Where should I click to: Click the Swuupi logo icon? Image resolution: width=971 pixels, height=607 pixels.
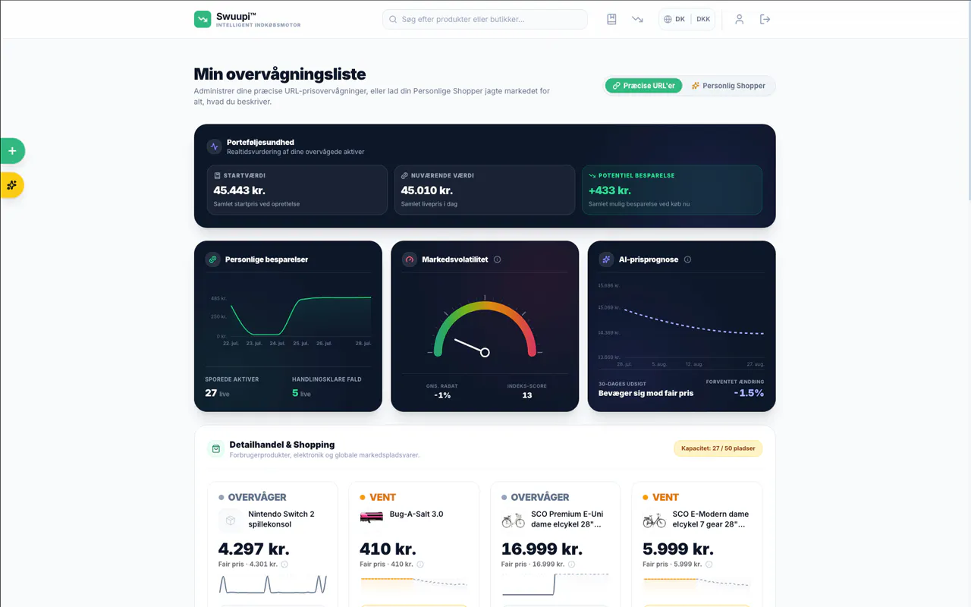(203, 19)
